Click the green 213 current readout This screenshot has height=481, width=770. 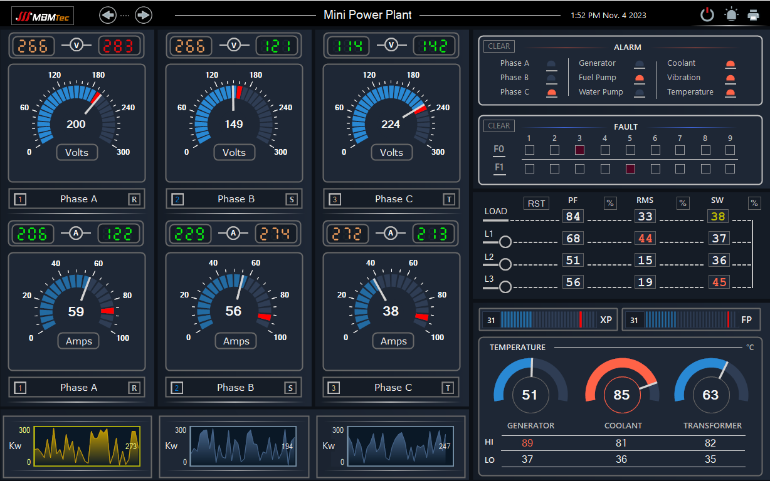point(433,234)
